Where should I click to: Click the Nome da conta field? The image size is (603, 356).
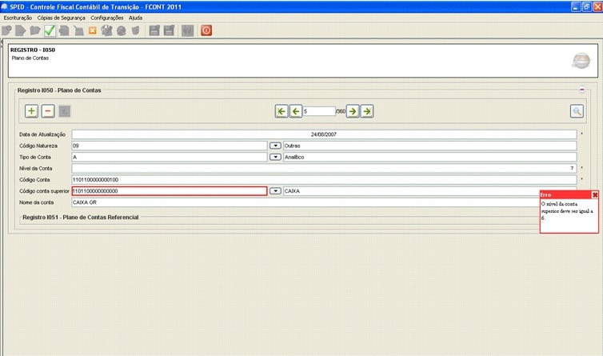(x=304, y=203)
